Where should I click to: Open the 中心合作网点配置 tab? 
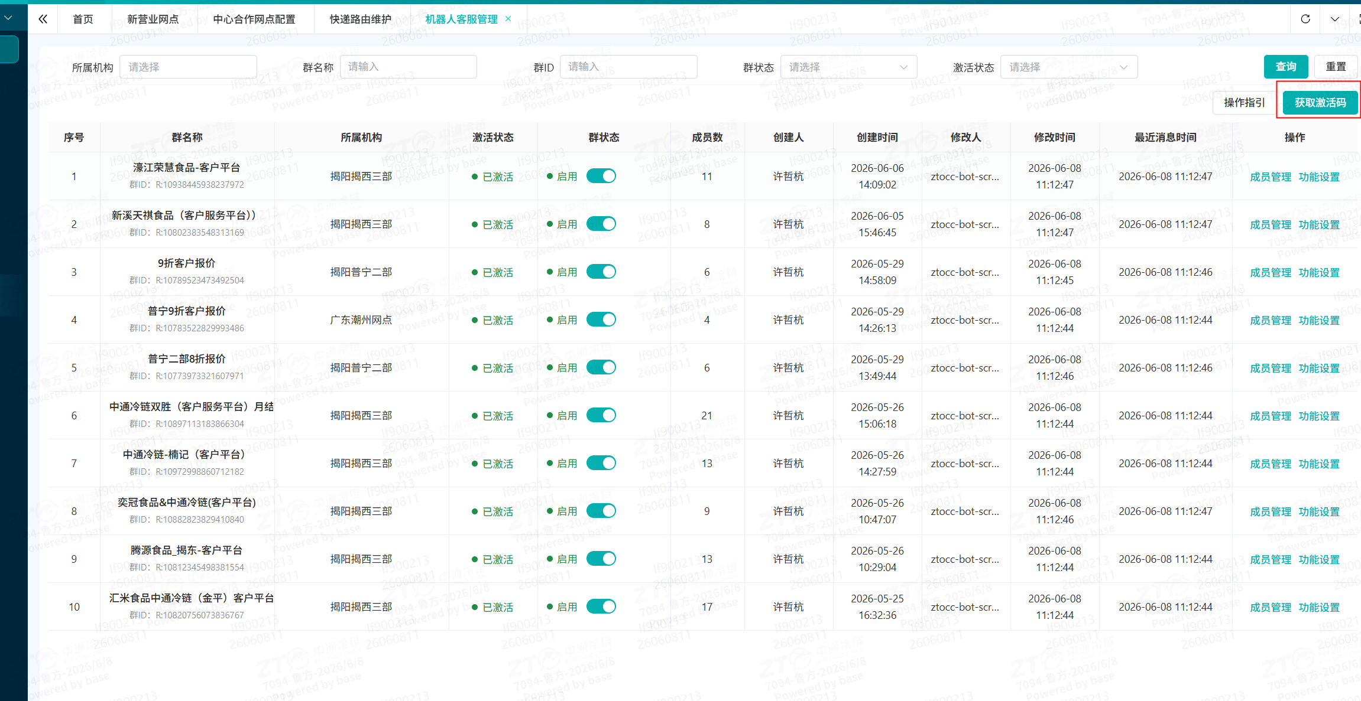[x=254, y=19]
